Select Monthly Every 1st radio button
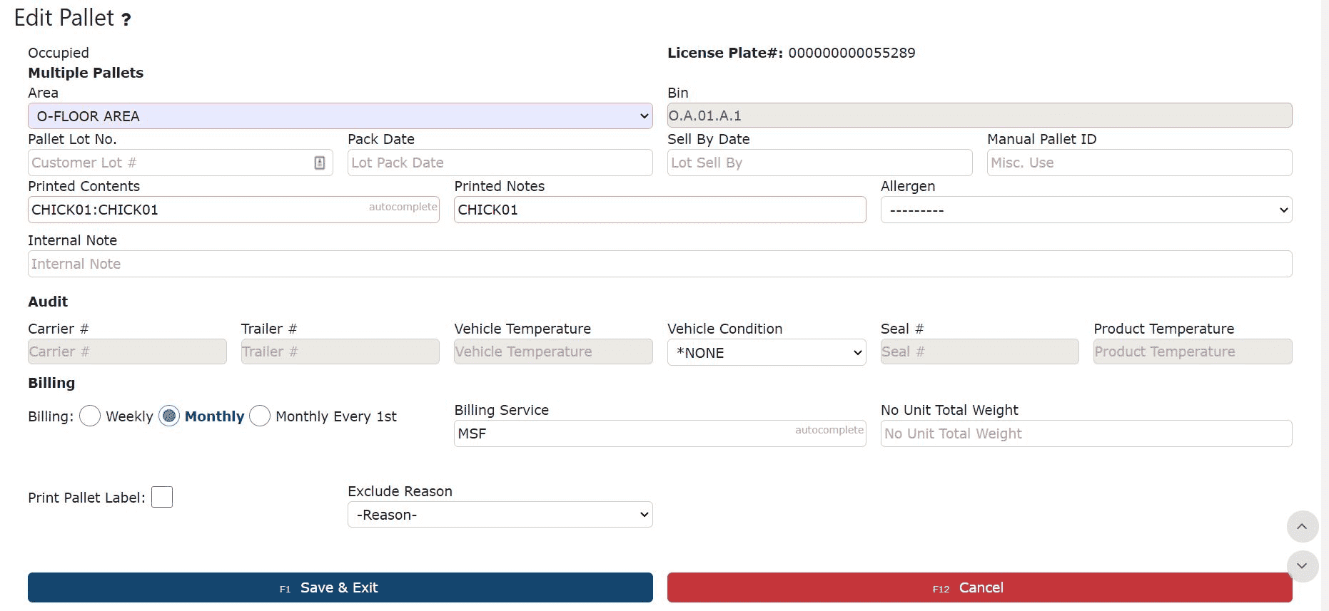This screenshot has height=611, width=1329. point(260,416)
